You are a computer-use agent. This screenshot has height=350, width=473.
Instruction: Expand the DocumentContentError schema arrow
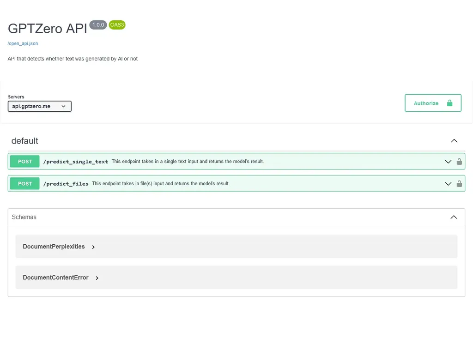tap(97, 278)
